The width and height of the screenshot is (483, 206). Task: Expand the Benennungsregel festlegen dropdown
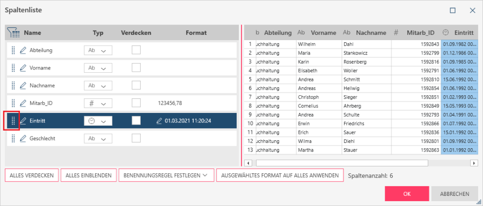165,176
